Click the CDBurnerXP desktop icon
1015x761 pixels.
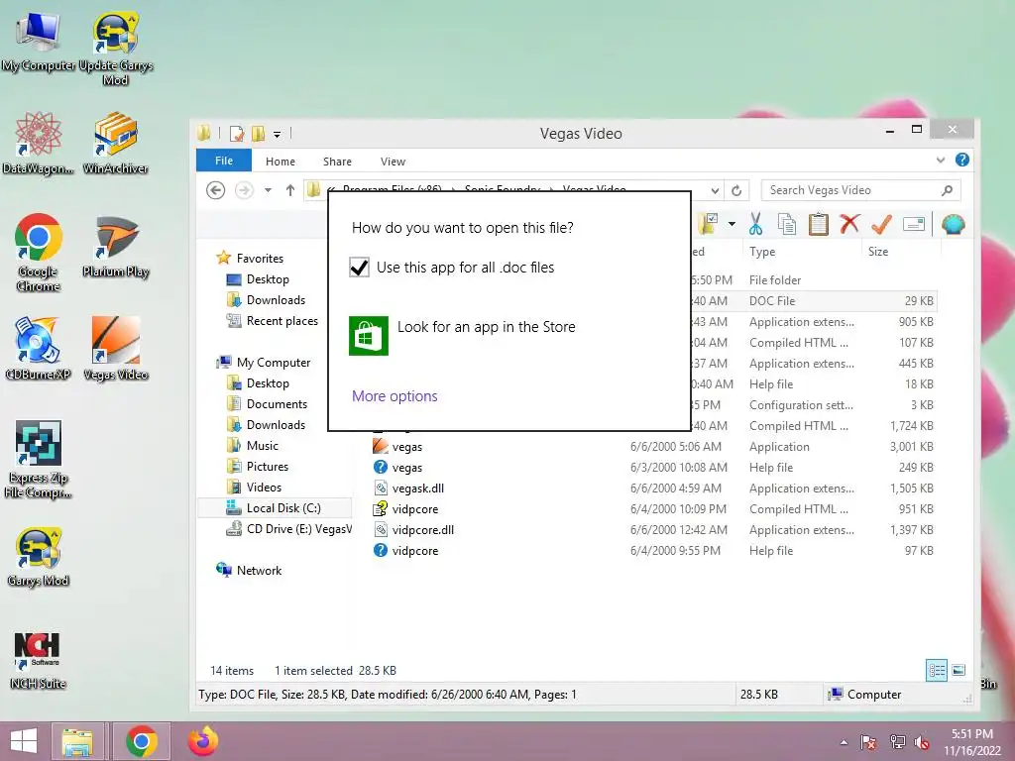point(39,348)
